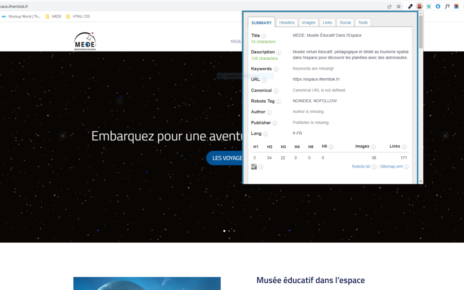Image resolution: width=464 pixels, height=290 pixels.
Task: Click help icon next to Sitemap.xml link
Action: click(406, 167)
